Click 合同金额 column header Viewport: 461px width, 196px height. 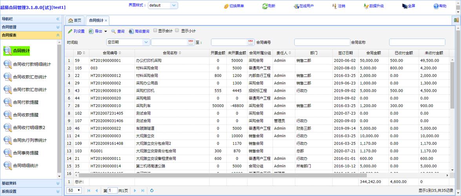(374, 53)
